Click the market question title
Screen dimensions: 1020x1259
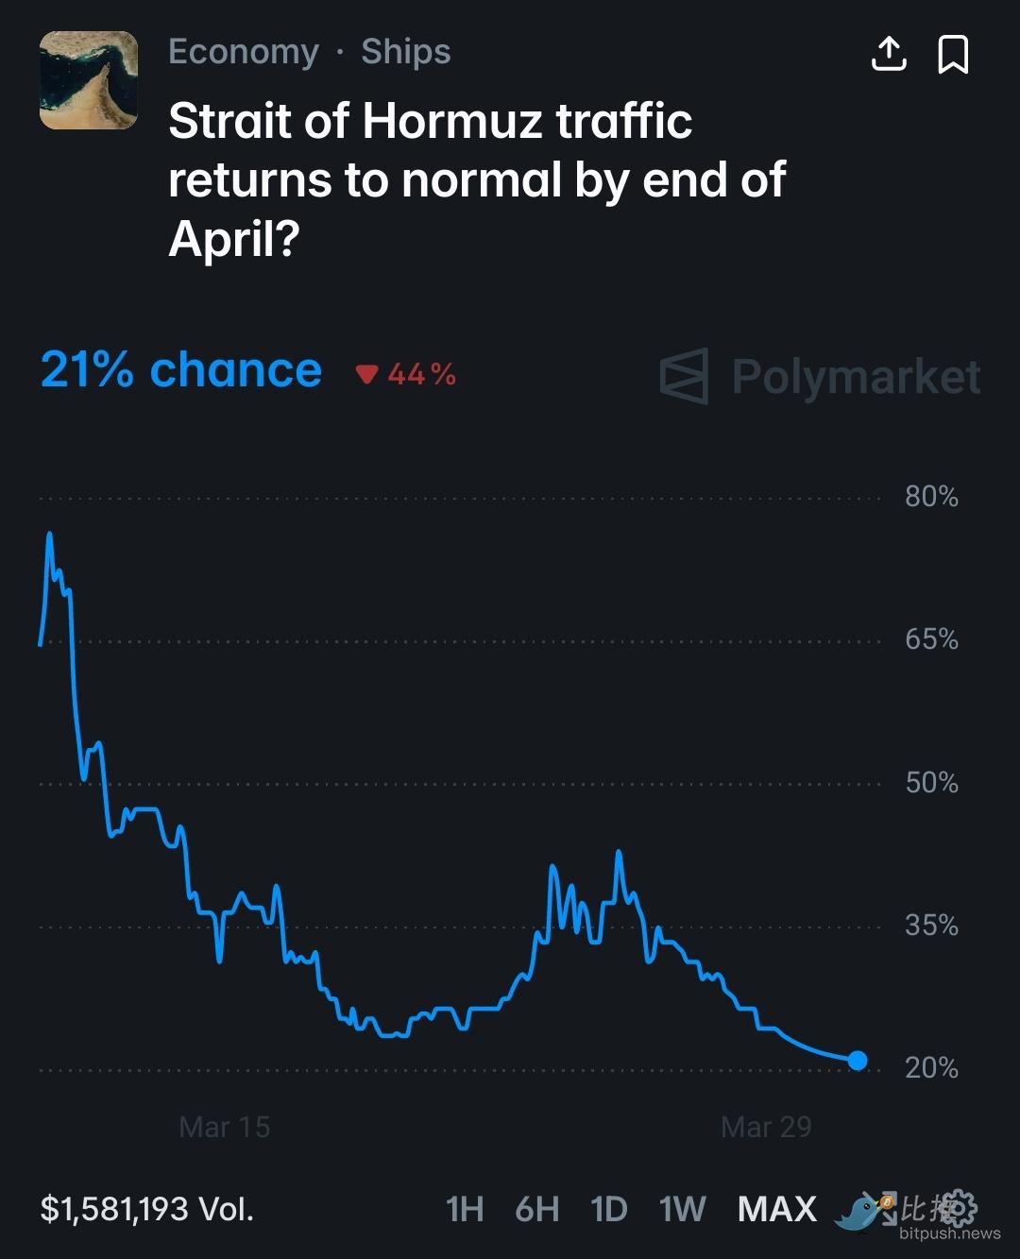(x=477, y=179)
